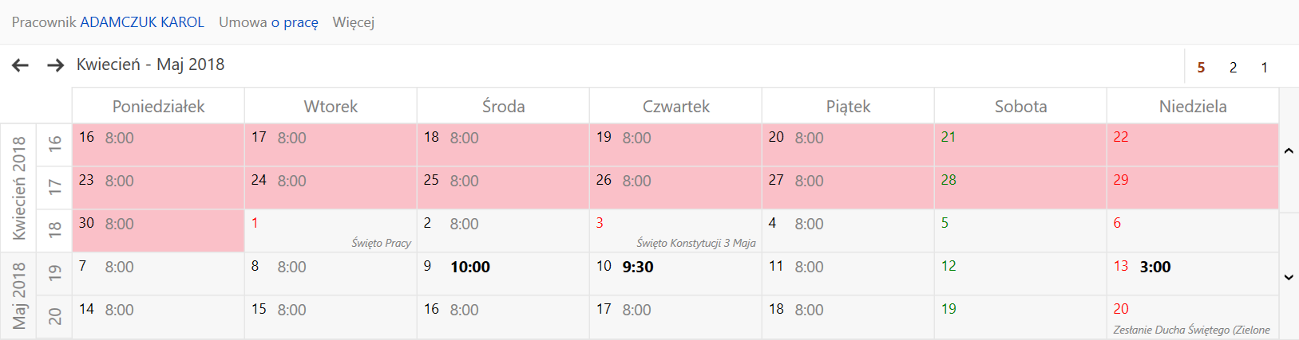This screenshot has height=340, width=1299.
Task: Select week 19 row header
Action: tap(54, 273)
